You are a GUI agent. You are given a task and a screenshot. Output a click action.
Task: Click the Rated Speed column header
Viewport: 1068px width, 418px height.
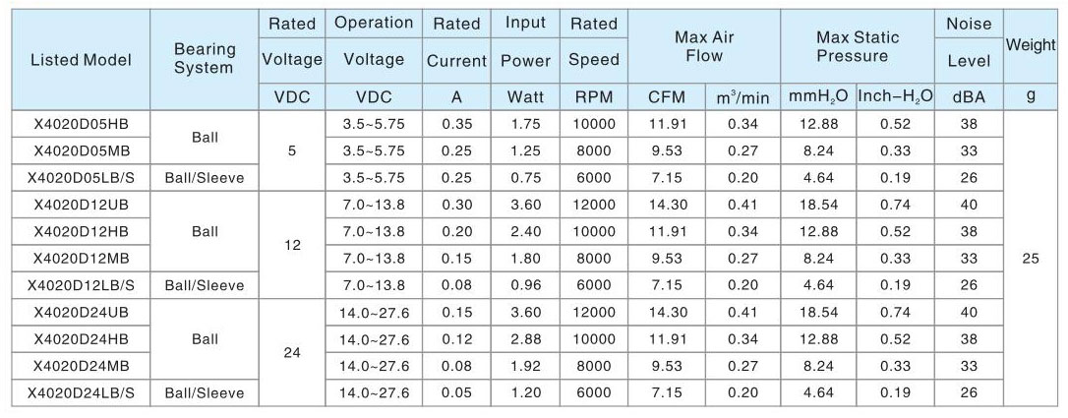coord(594,46)
